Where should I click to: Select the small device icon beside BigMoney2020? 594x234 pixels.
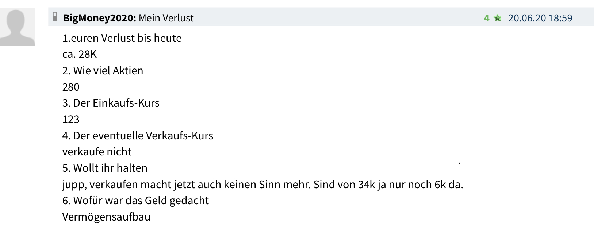[55, 17]
